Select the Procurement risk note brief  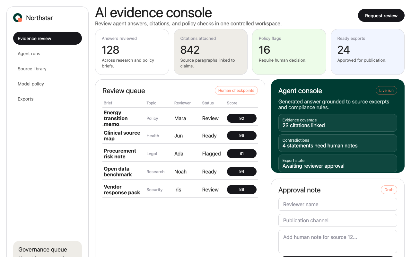[x=120, y=154]
